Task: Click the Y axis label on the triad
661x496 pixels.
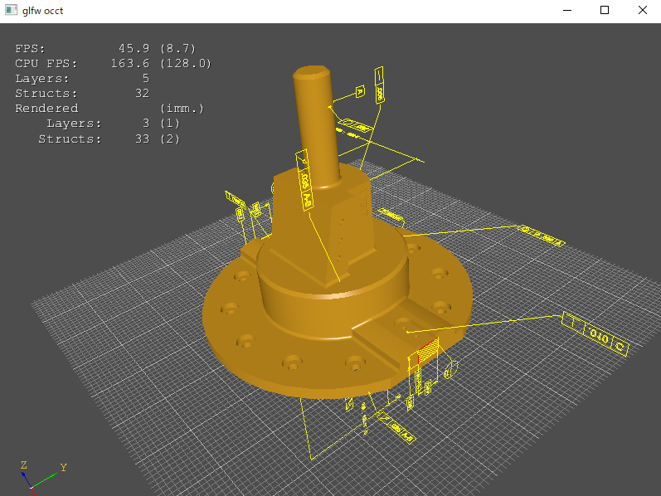Action: 63,468
